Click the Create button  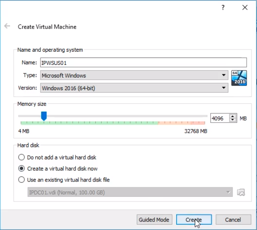[x=194, y=220]
